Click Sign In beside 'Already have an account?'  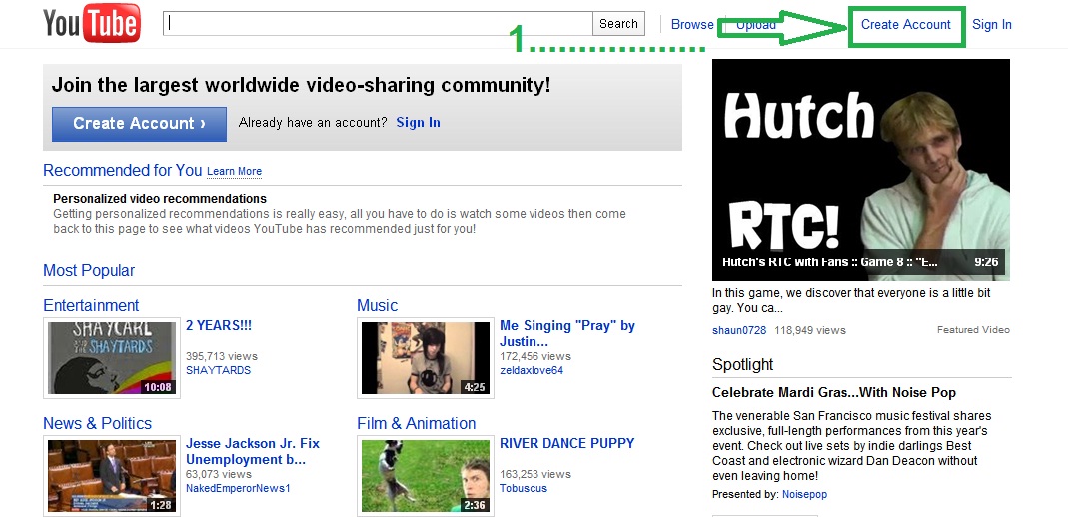click(x=418, y=123)
